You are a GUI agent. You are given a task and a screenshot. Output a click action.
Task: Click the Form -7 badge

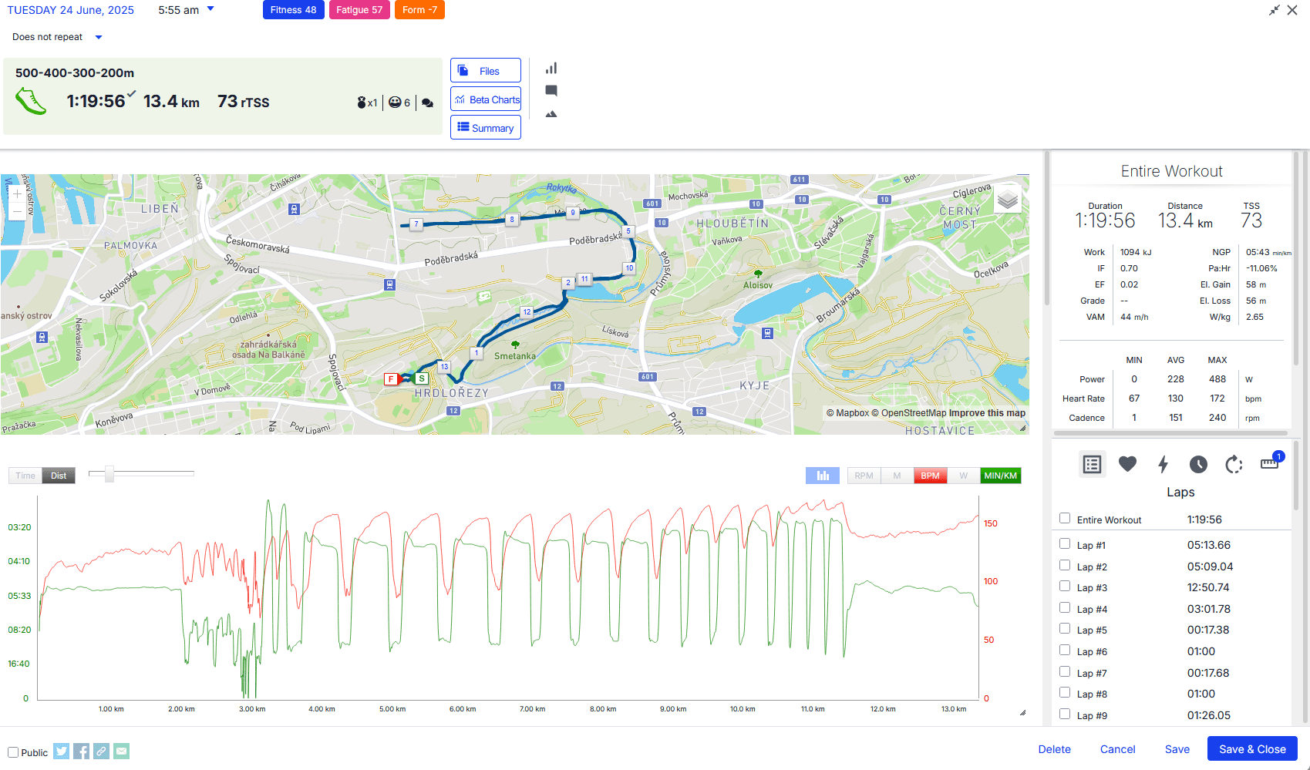[419, 10]
